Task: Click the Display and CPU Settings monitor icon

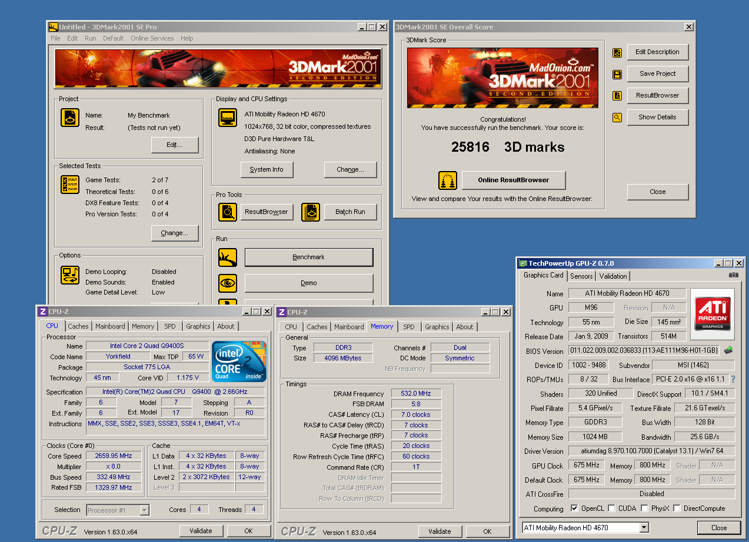Action: click(228, 118)
